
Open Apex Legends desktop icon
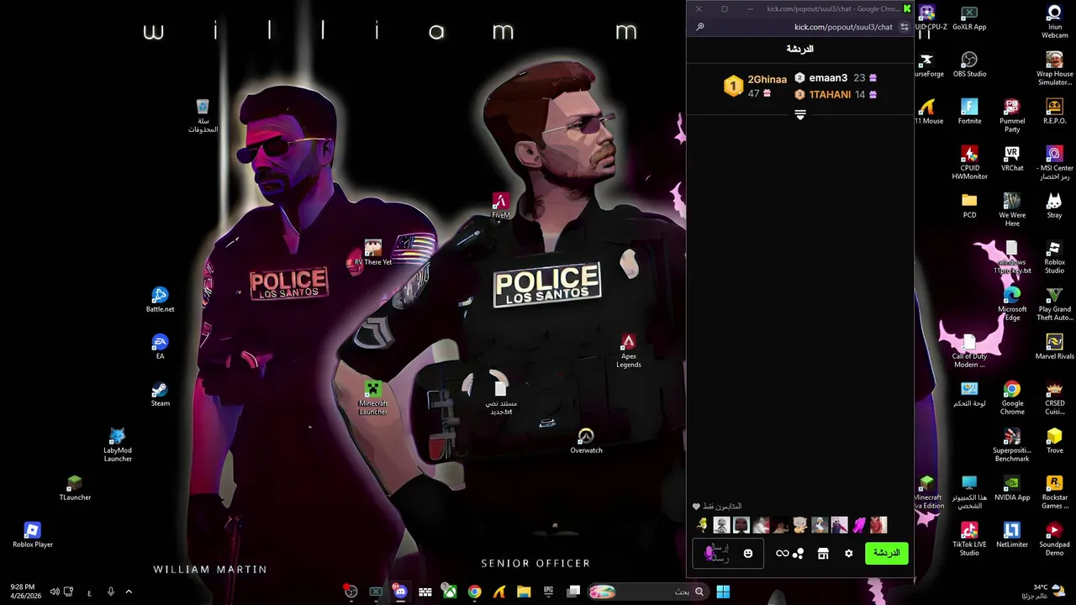click(x=629, y=351)
